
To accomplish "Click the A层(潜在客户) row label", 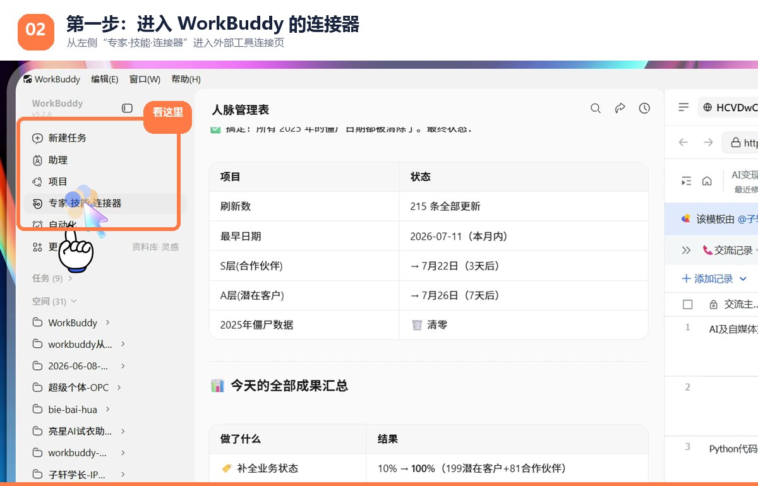I will [251, 295].
